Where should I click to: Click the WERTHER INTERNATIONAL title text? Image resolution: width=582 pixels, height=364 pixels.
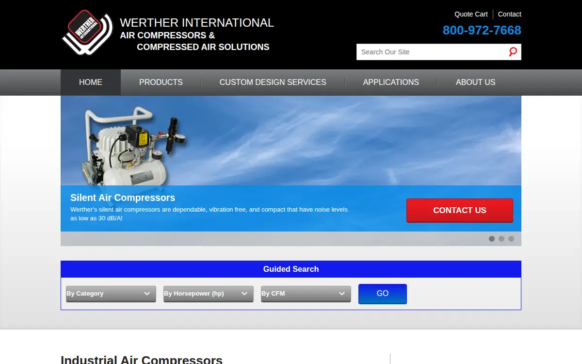click(x=197, y=23)
